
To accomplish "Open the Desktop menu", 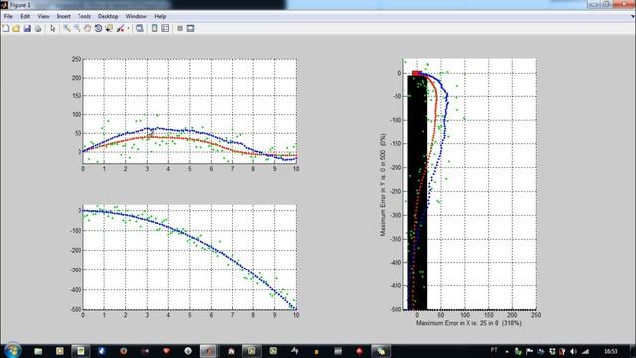I will point(108,16).
